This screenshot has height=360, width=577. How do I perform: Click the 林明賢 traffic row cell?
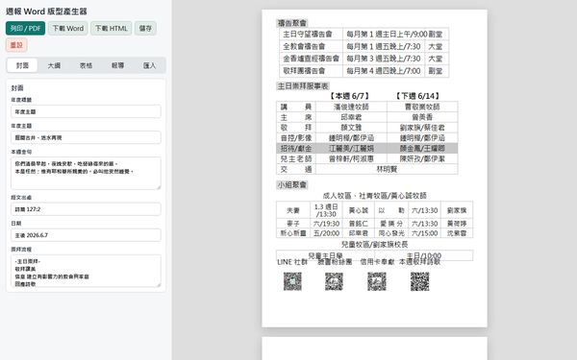tap(387, 169)
